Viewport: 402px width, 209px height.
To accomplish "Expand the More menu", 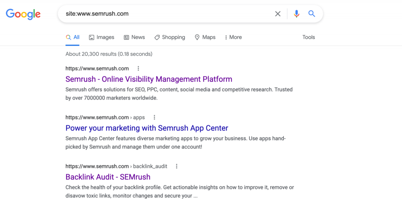I will pyautogui.click(x=233, y=37).
